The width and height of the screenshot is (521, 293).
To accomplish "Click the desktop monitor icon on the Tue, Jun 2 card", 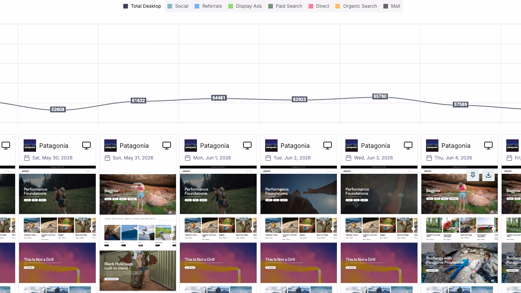I will [x=328, y=146].
